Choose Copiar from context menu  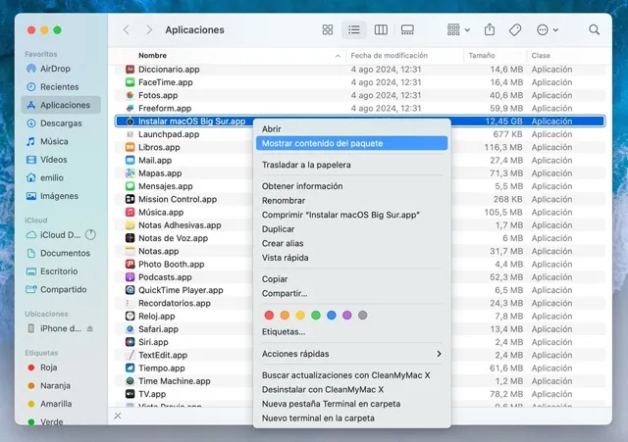tap(351, 279)
